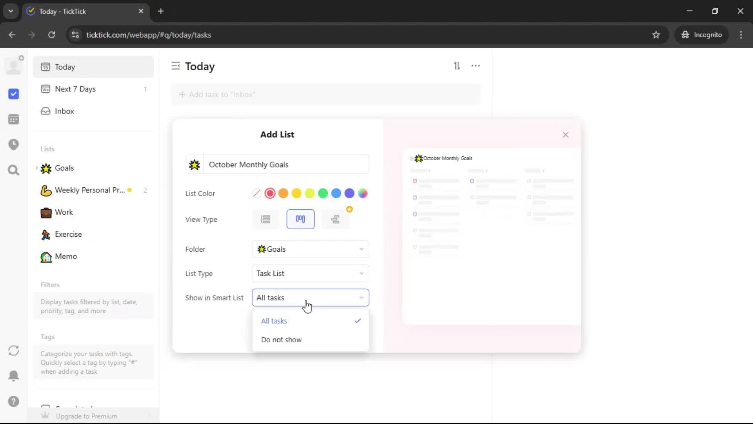Select the List view type
Screen dimensions: 753x424
click(x=266, y=219)
